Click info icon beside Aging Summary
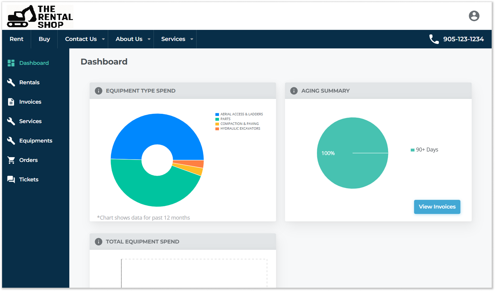The width and height of the screenshot is (495, 291). [x=294, y=91]
